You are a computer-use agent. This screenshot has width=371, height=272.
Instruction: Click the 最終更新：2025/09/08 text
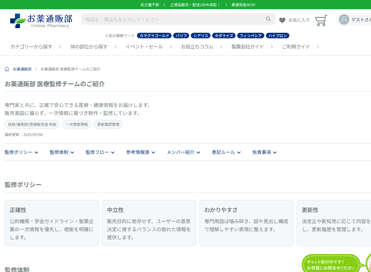coord(24,135)
